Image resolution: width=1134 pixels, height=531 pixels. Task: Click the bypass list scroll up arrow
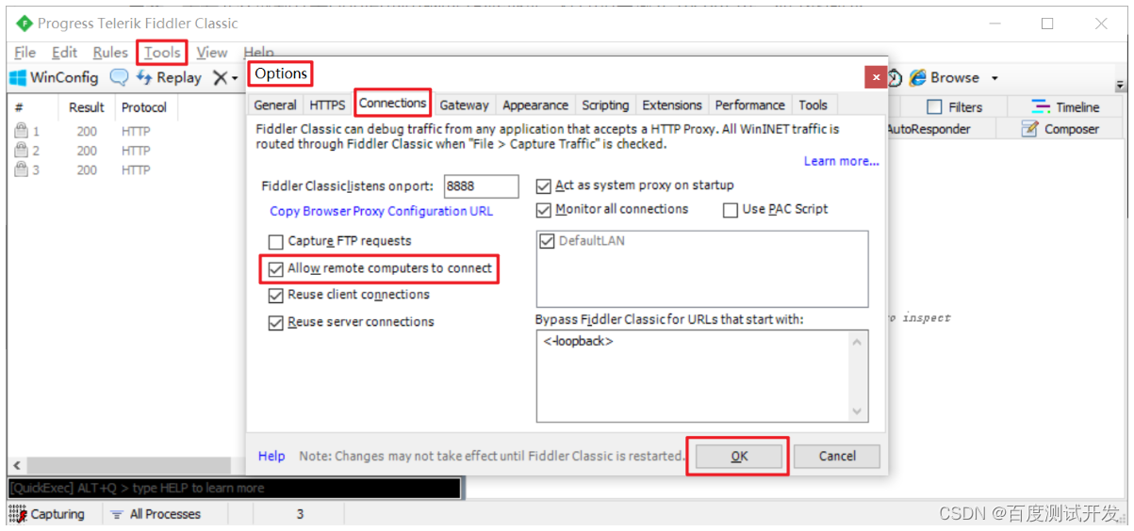pos(857,342)
